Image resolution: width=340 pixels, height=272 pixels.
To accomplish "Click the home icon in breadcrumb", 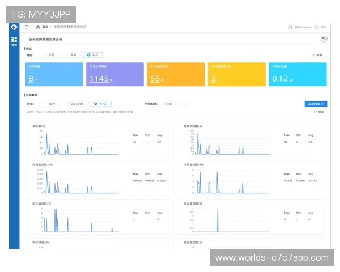I will (38, 27).
